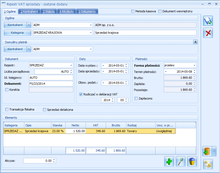The image size is (220, 173).
Task: Enable Metoda kasowa checkbox
Action: [133, 11]
